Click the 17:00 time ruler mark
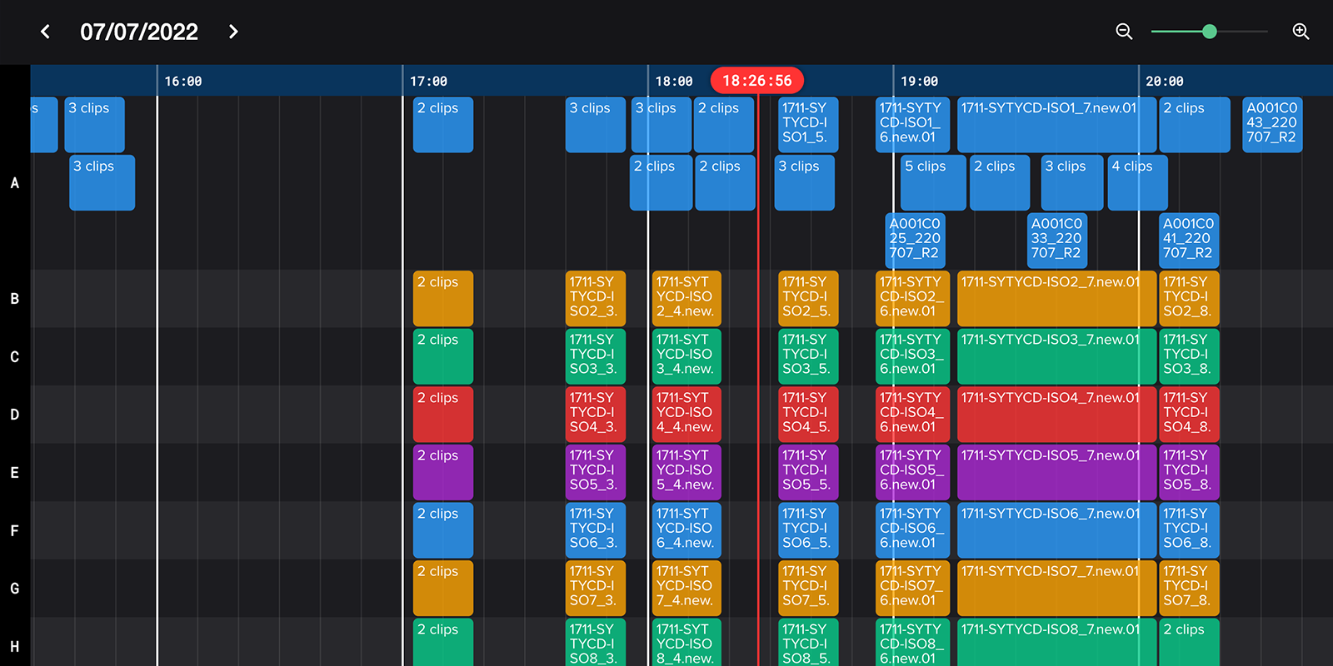1333x666 pixels. pyautogui.click(x=428, y=82)
